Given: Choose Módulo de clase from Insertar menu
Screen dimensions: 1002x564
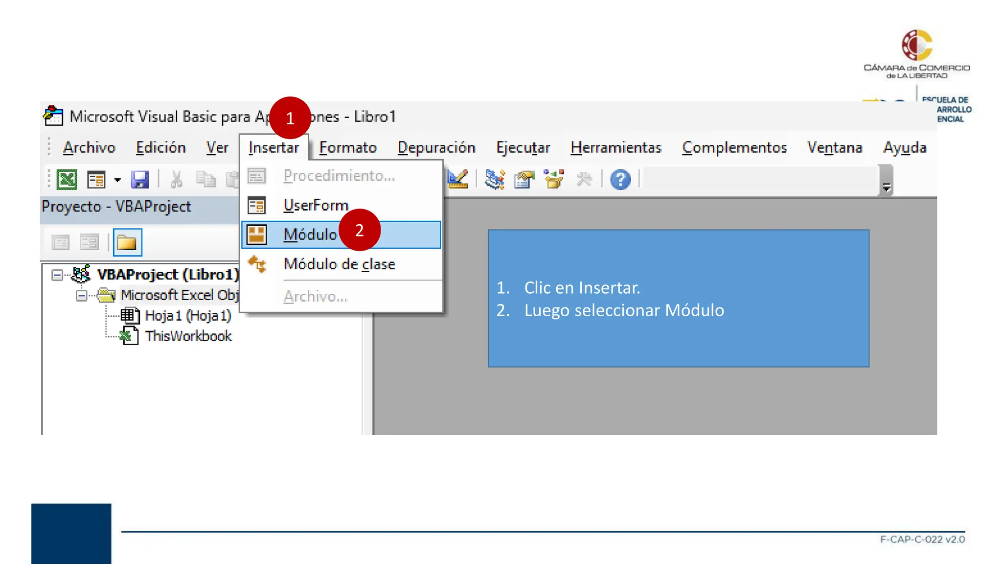Looking at the screenshot, I should [342, 264].
